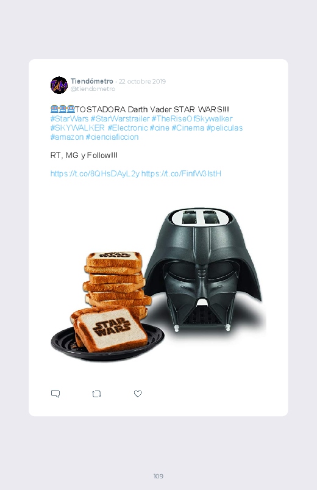Click the 22 octubre 2019 date
Screen dimensions: 317x490
(142, 82)
